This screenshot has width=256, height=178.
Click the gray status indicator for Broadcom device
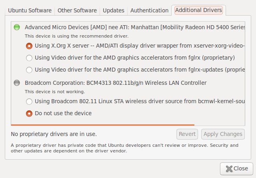[x=16, y=83]
